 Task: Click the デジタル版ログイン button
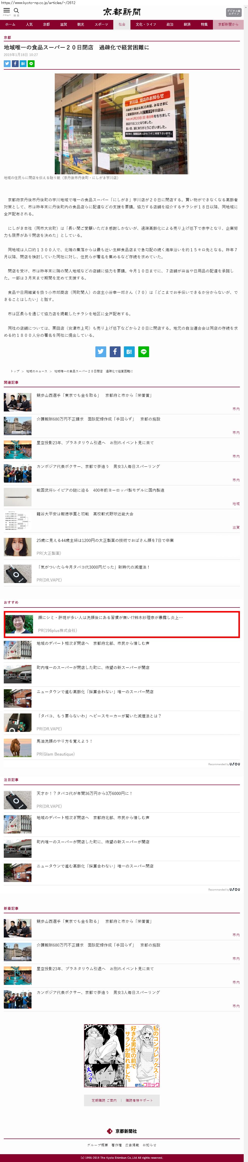click(x=233, y=12)
